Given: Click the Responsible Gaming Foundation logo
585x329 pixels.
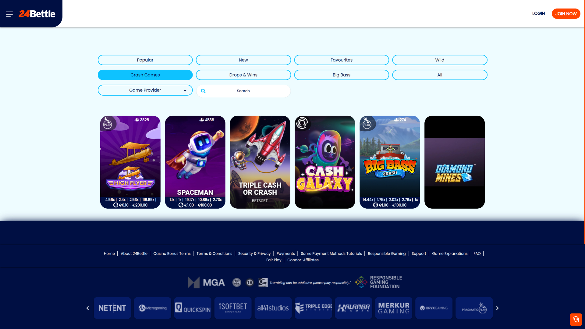Looking at the screenshot, I should click(x=378, y=282).
